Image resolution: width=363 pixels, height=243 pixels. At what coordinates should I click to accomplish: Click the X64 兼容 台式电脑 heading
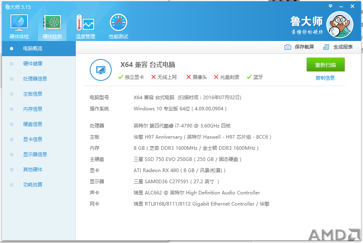click(x=148, y=65)
